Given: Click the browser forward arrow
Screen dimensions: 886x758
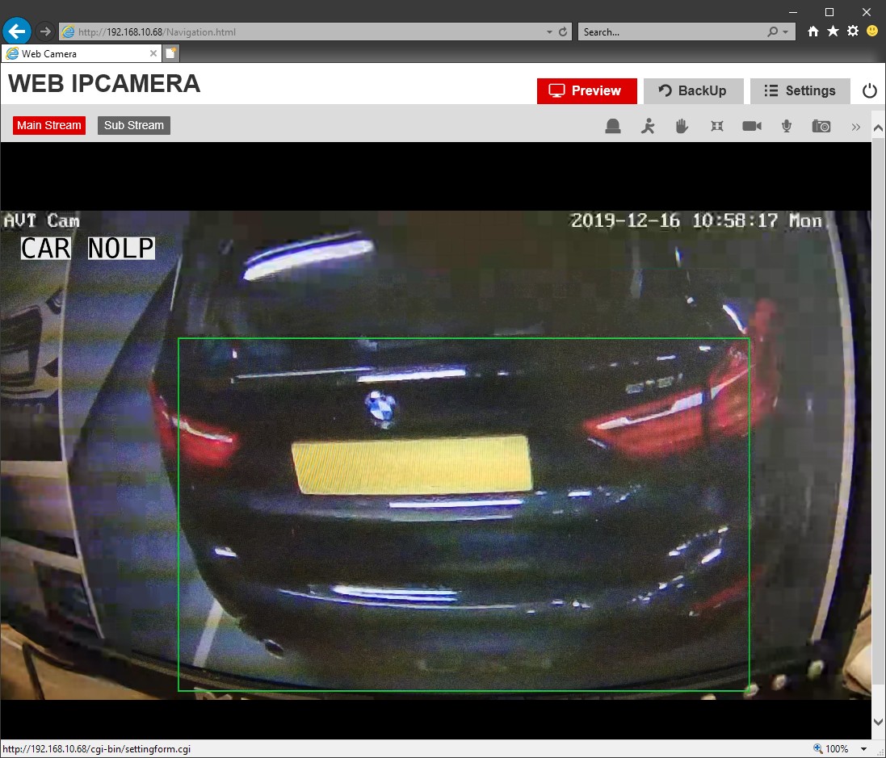Looking at the screenshot, I should (x=46, y=31).
